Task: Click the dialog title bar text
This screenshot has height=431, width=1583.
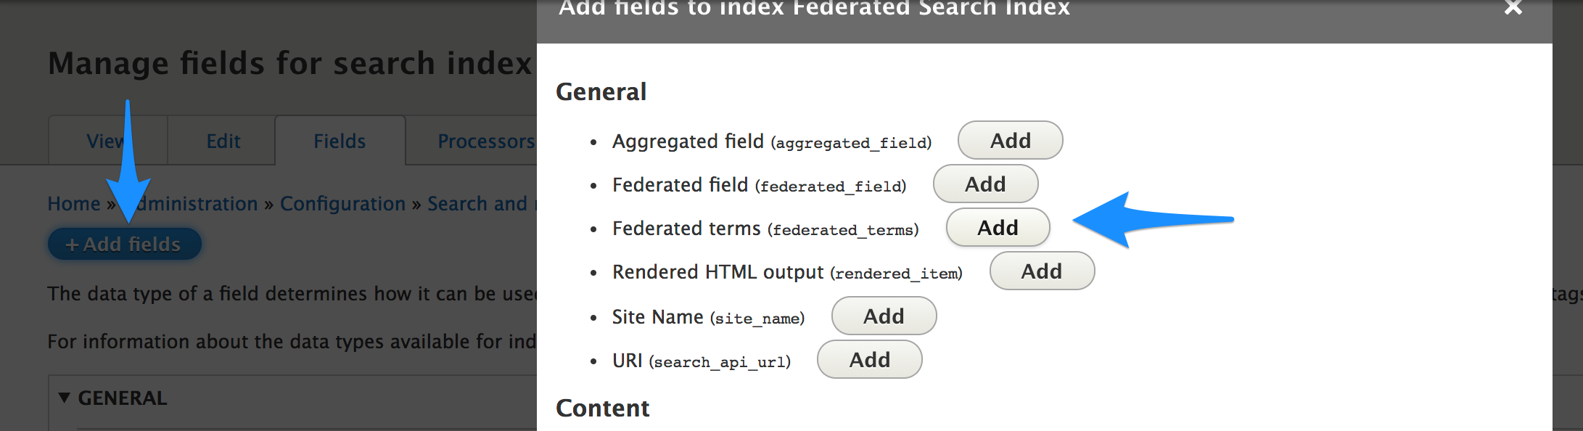Action: [814, 9]
